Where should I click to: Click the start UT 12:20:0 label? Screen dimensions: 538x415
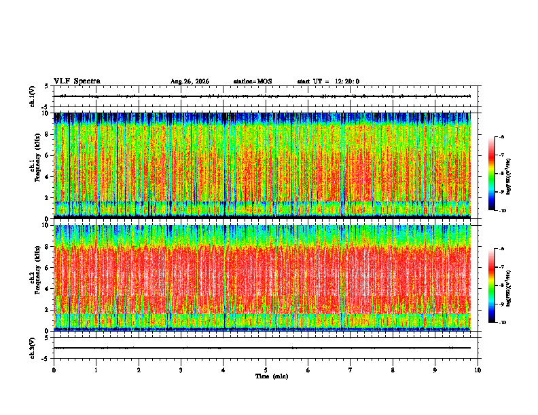[x=328, y=81]
